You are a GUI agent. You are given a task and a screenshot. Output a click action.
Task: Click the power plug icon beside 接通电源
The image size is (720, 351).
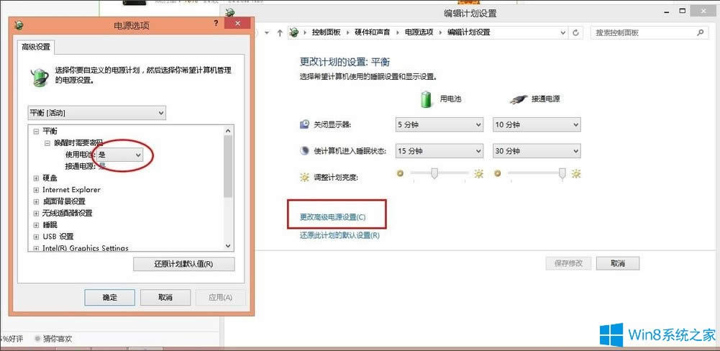(x=517, y=99)
